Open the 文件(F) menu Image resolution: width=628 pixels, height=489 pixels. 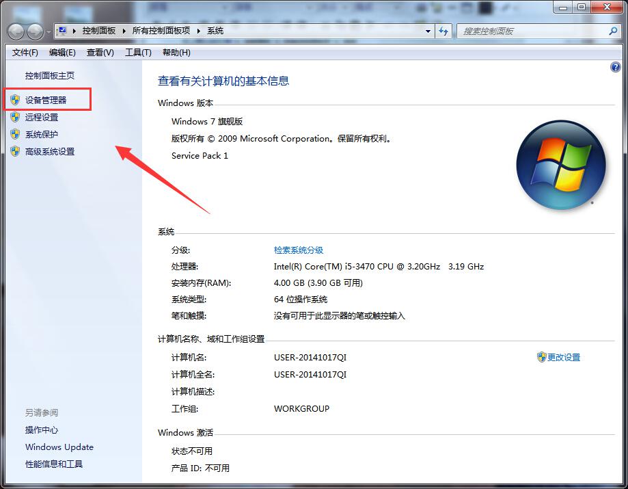point(25,53)
